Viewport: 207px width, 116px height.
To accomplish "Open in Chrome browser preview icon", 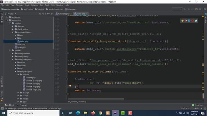I will pyautogui.click(x=182, y=21).
